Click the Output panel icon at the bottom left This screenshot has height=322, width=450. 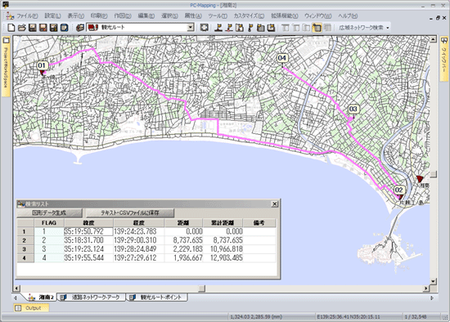click(x=18, y=308)
